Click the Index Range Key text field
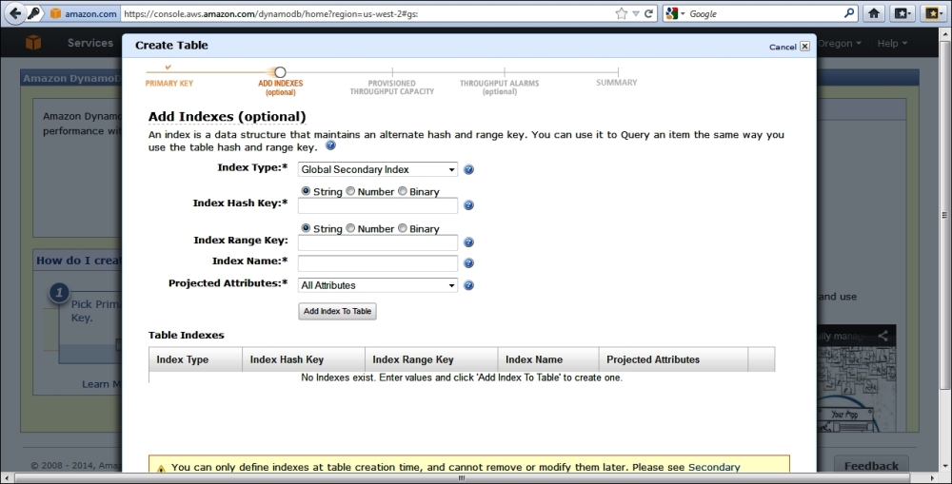 pos(378,242)
